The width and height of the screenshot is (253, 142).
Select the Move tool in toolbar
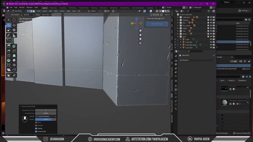pyautogui.click(x=9, y=25)
